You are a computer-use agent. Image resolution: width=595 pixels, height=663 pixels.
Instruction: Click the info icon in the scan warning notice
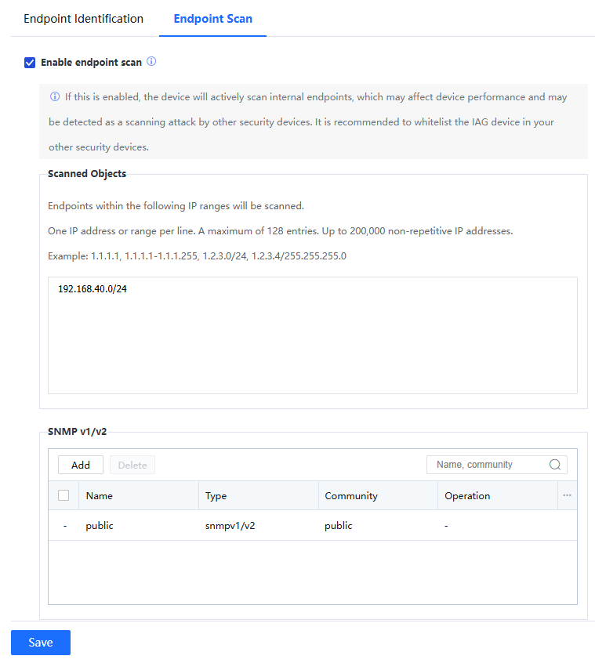(55, 97)
